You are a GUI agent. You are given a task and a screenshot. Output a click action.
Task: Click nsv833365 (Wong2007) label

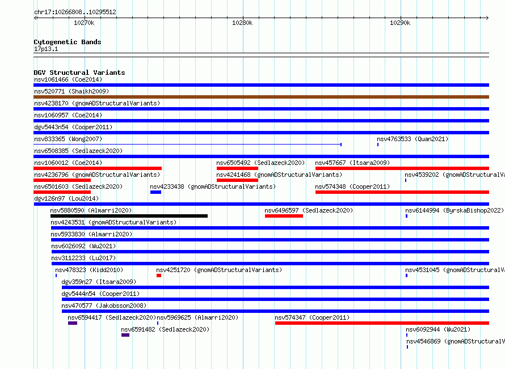tap(68, 139)
